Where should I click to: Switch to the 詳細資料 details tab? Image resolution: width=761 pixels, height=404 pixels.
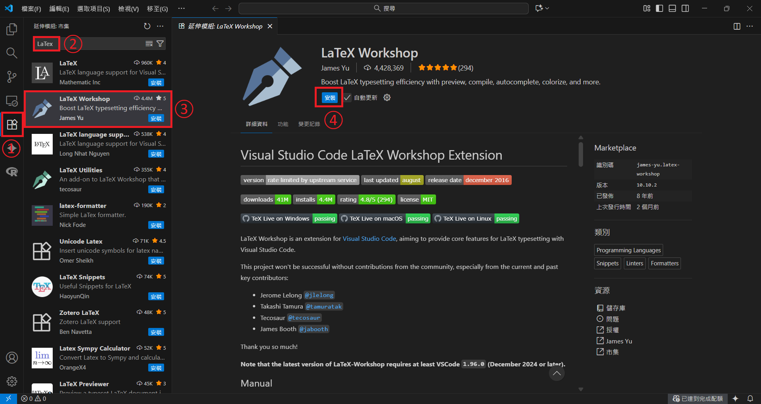click(256, 124)
